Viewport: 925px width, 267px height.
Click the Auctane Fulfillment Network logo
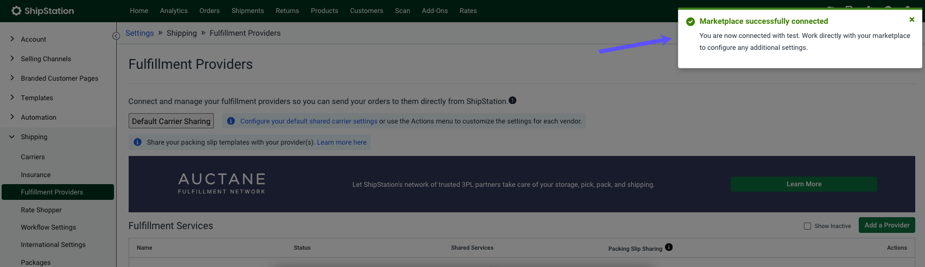coord(221,184)
